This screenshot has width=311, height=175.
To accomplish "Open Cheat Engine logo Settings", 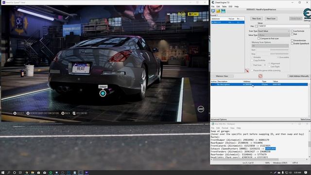I will (x=307, y=15).
